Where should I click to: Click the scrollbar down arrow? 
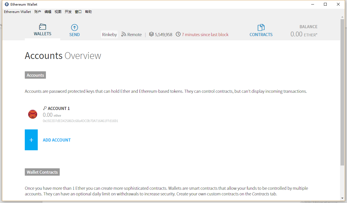coord(342,198)
